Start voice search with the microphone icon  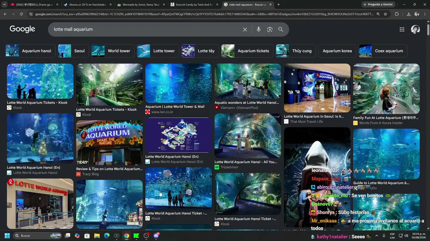tap(258, 29)
